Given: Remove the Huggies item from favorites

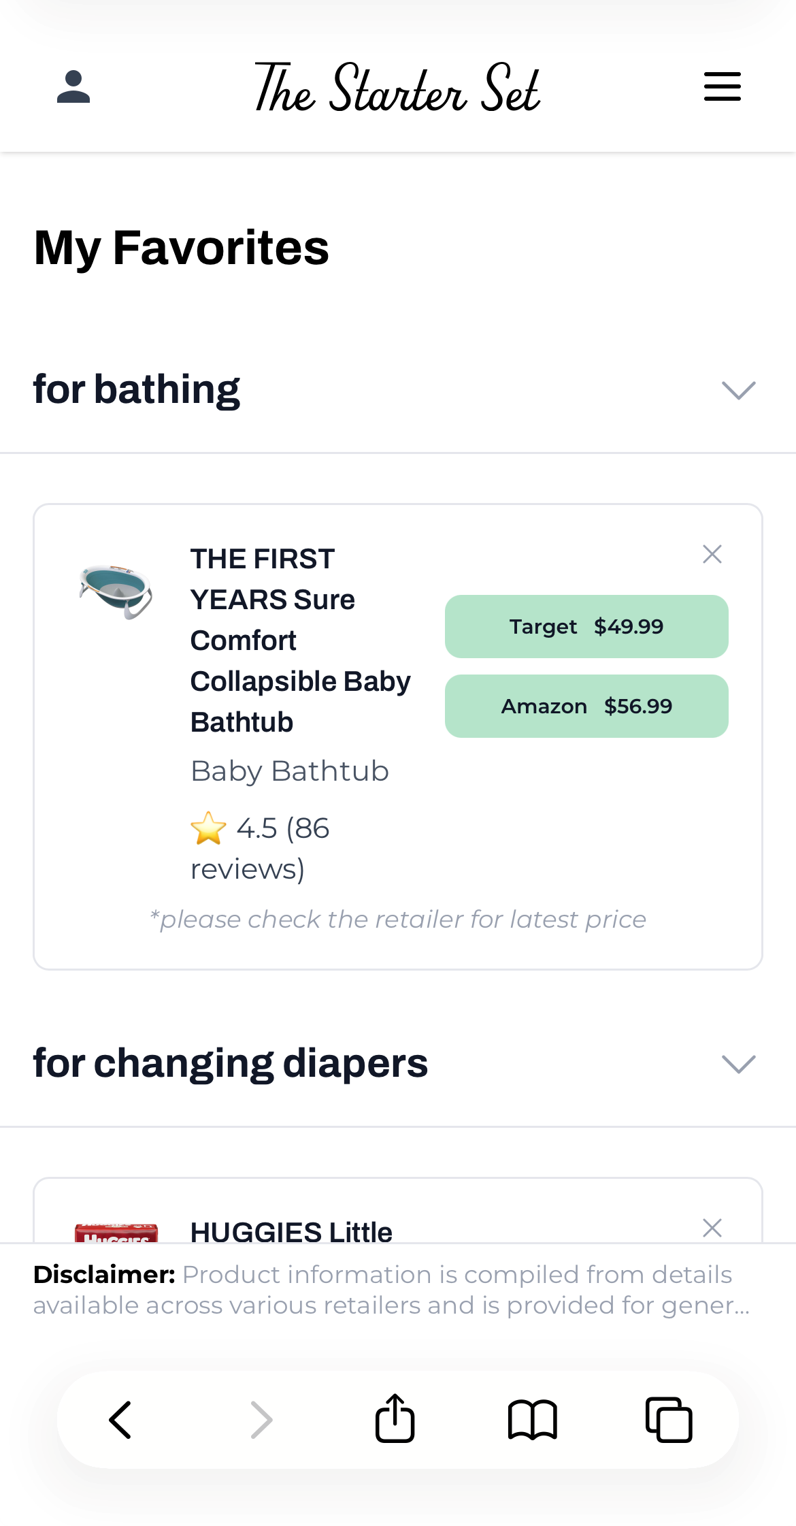Looking at the screenshot, I should [712, 1228].
